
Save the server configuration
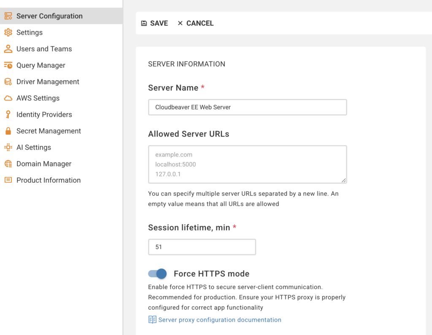coord(154,23)
